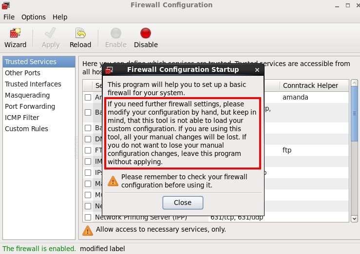
Task: Click the warning icon beside Allow access text
Action: click(x=88, y=231)
